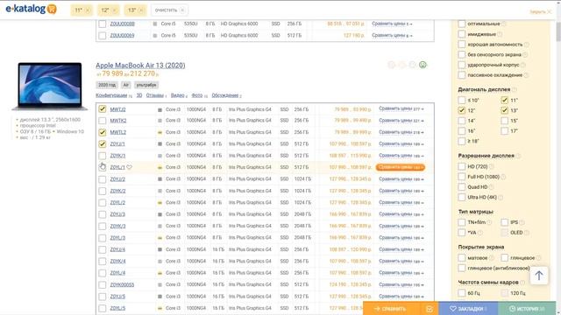
Task: Open Apple MacBook Air 13 (2020) title link
Action: [x=140, y=66]
